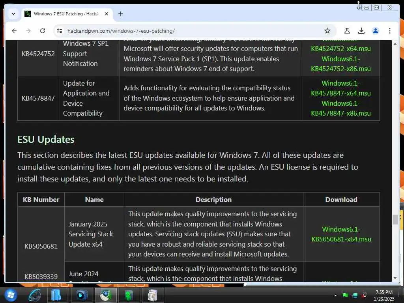Click Update for Application and Device Compatibility
The width and height of the screenshot is (404, 303).
86,98
